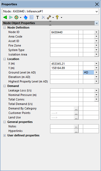Open the Notes ellipsis editor
The width and height of the screenshot is (101, 171).
(76, 127)
